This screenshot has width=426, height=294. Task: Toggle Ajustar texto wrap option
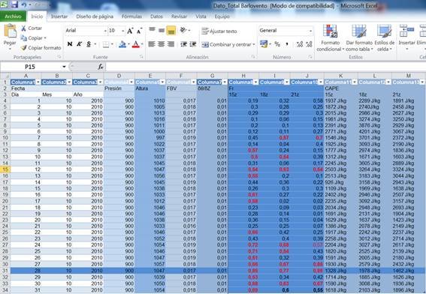[x=219, y=31]
